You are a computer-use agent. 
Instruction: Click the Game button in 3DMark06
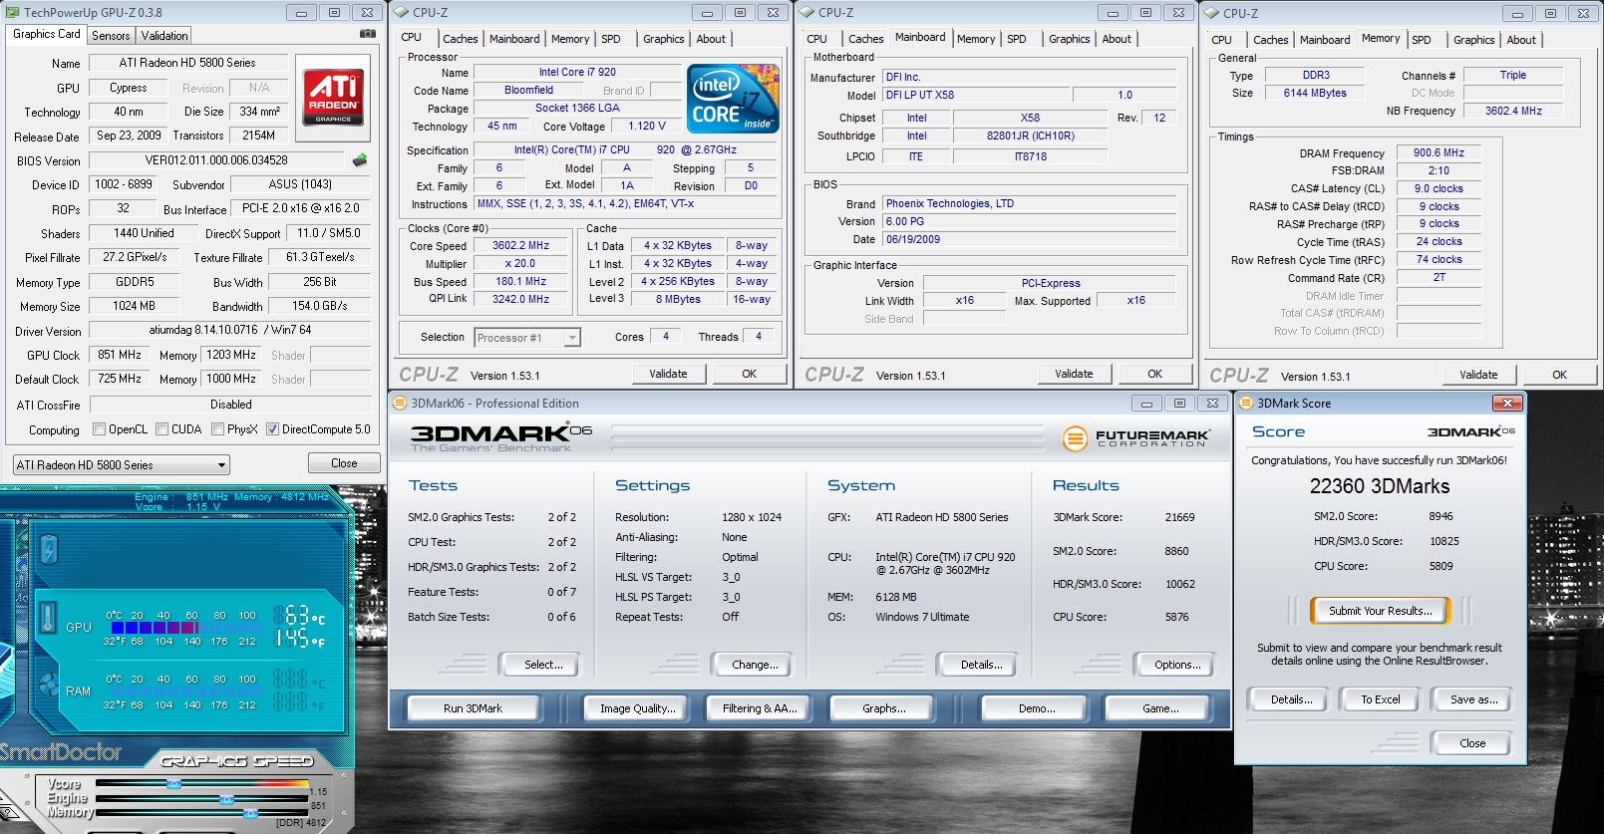1160,708
